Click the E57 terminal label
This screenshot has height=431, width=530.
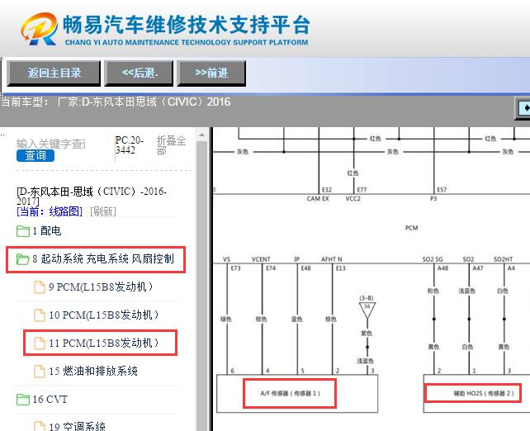click(442, 190)
